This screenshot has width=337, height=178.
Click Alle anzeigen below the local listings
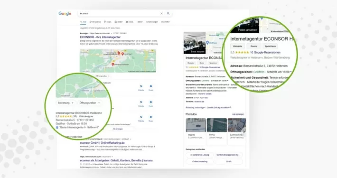click(118, 129)
